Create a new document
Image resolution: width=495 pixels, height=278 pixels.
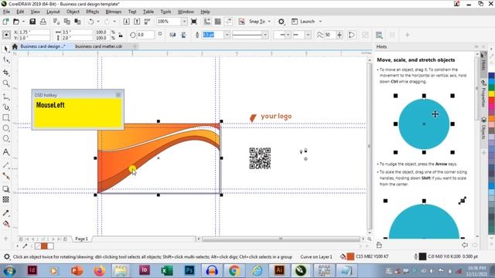click(5, 22)
